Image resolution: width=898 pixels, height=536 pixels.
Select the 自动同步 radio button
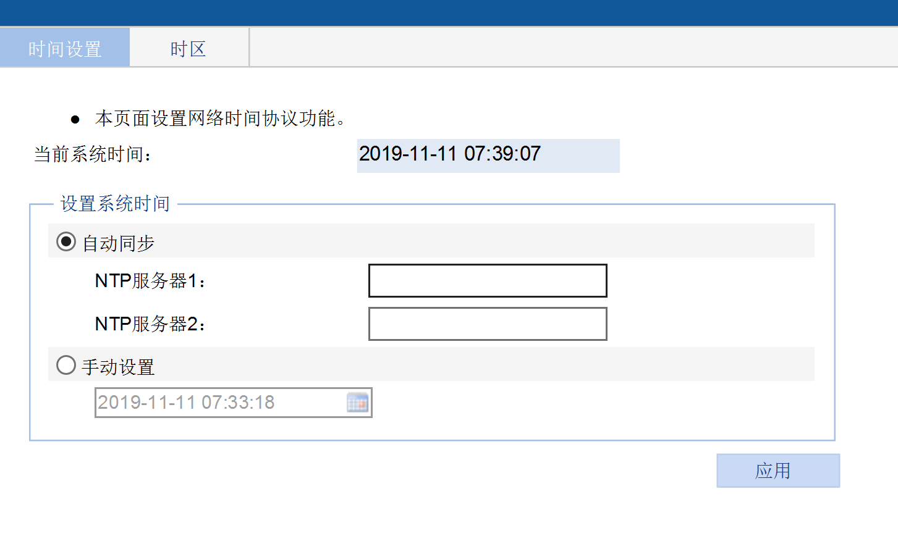[x=66, y=241]
